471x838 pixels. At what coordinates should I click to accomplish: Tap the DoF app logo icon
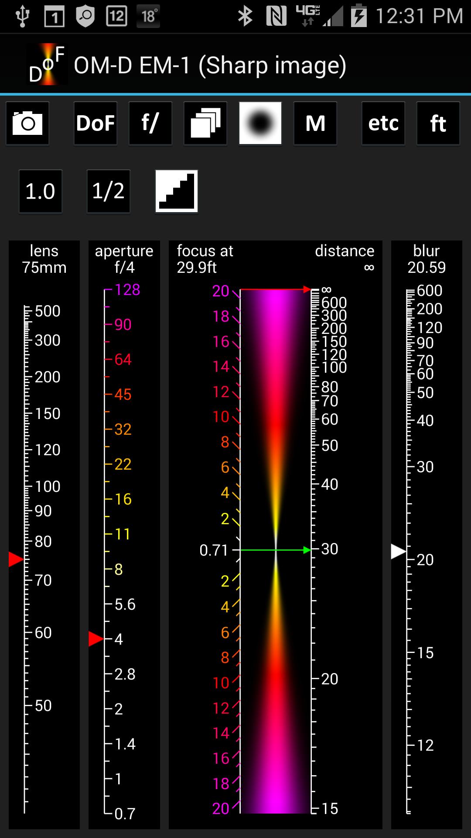(x=47, y=65)
